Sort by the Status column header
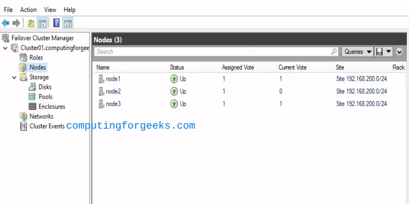This screenshot has width=409, height=204. pyautogui.click(x=177, y=68)
